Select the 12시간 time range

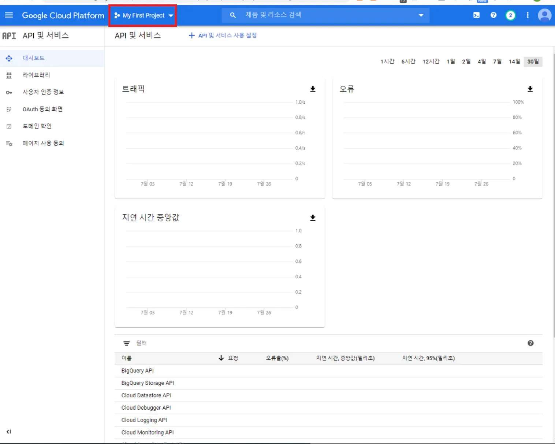click(431, 62)
